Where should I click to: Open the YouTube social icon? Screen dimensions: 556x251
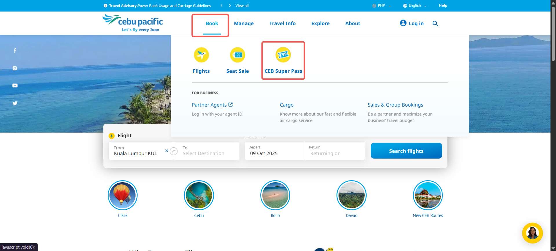[15, 85]
